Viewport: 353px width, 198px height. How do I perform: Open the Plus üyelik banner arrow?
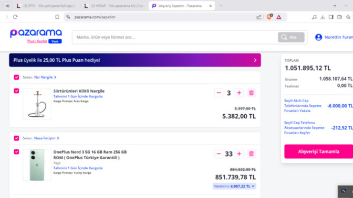[255, 60]
